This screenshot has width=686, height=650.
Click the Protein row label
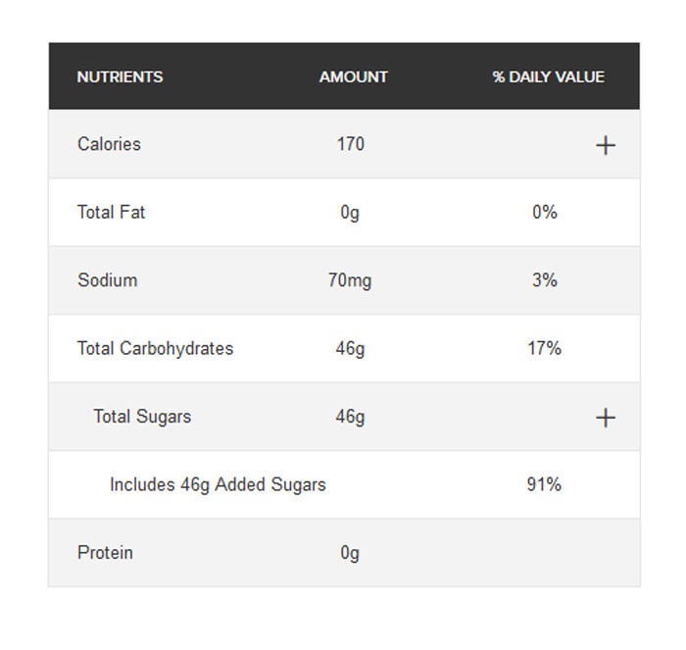105,553
